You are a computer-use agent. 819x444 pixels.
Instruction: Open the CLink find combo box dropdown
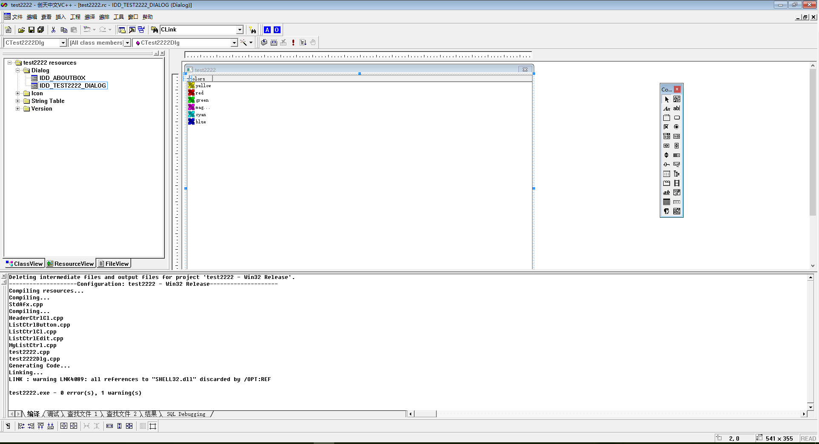pyautogui.click(x=240, y=30)
